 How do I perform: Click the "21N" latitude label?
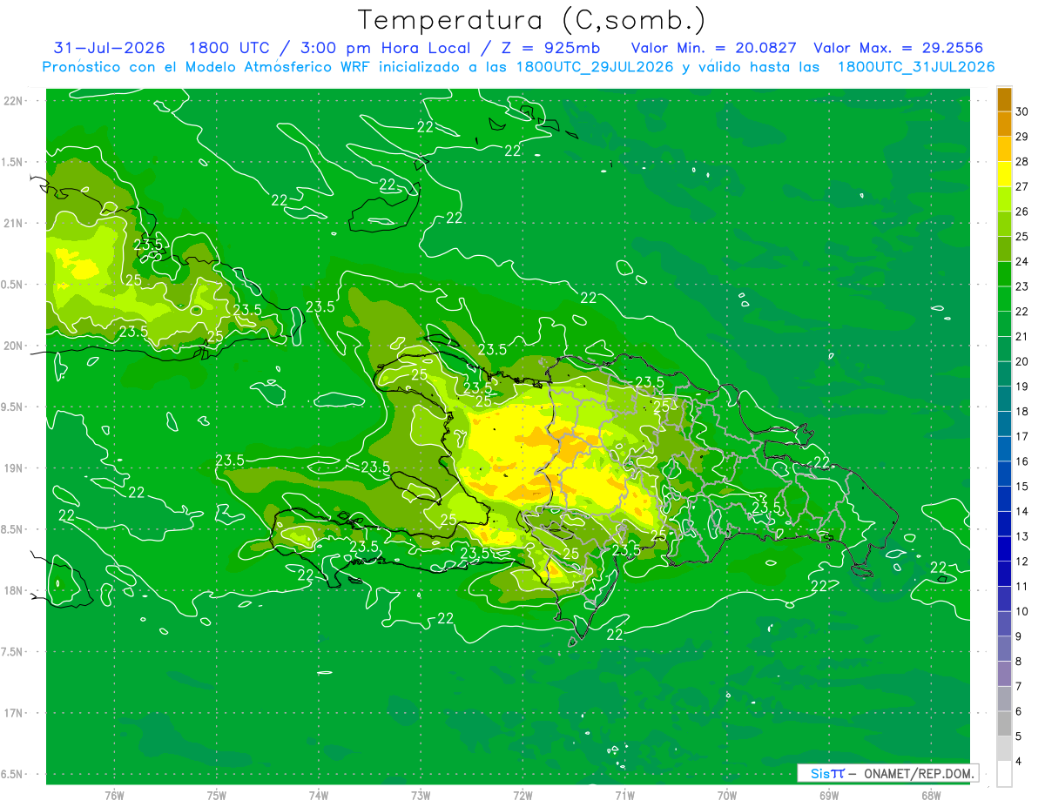pos(13,223)
